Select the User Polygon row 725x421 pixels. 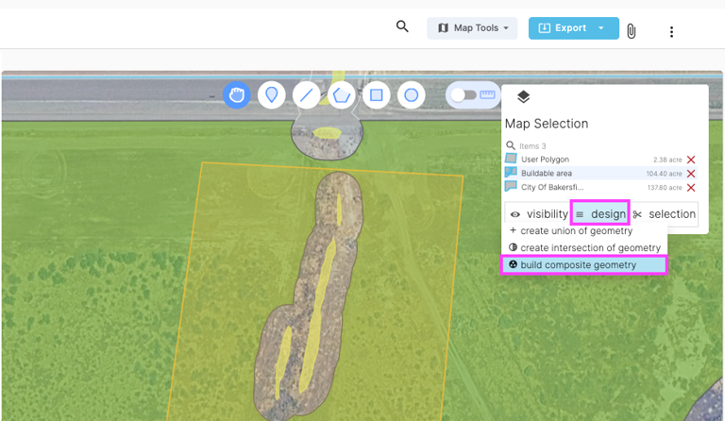(x=601, y=160)
